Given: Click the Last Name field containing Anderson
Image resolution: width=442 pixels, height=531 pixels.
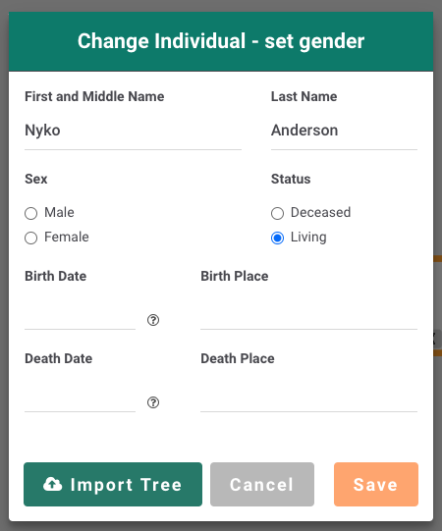Looking at the screenshot, I should point(344,131).
